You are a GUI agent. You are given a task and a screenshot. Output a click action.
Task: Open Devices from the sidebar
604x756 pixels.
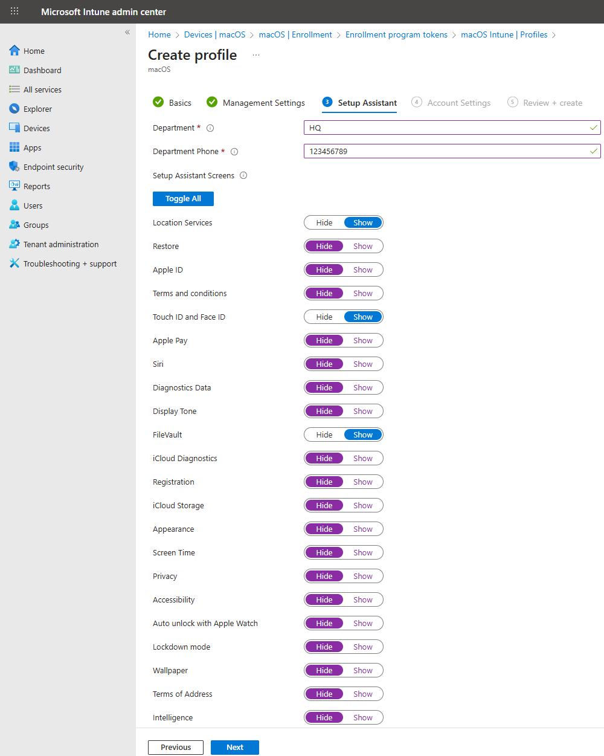click(x=36, y=128)
